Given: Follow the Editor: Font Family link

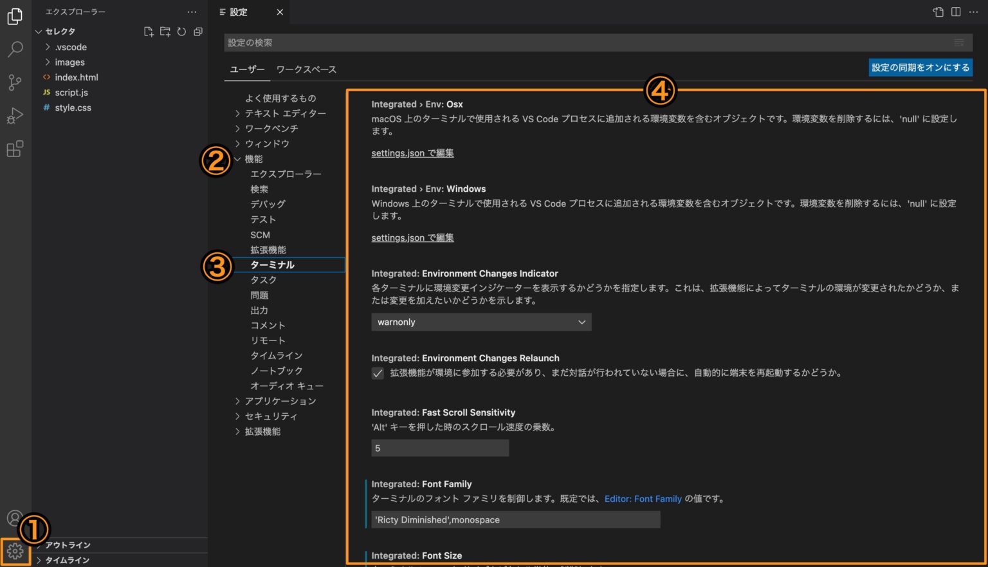Looking at the screenshot, I should (643, 499).
